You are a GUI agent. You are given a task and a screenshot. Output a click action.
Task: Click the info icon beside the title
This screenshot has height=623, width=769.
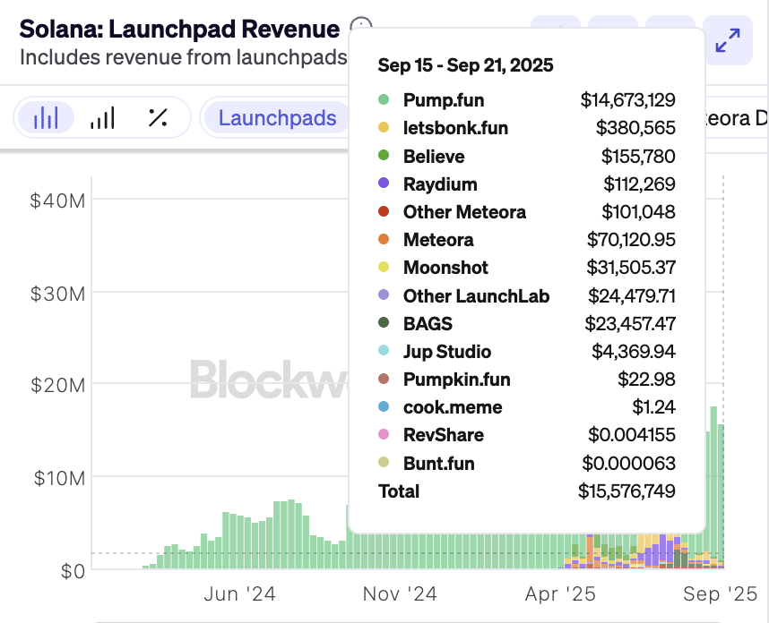tap(360, 27)
